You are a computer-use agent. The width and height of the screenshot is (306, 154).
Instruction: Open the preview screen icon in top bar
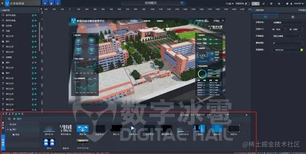click(271, 3)
